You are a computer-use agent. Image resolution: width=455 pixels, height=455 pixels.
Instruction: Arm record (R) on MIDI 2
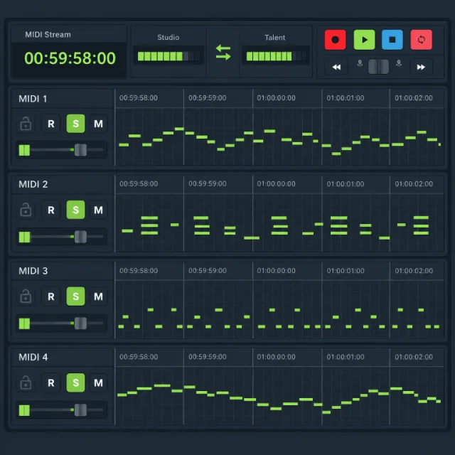tap(50, 210)
